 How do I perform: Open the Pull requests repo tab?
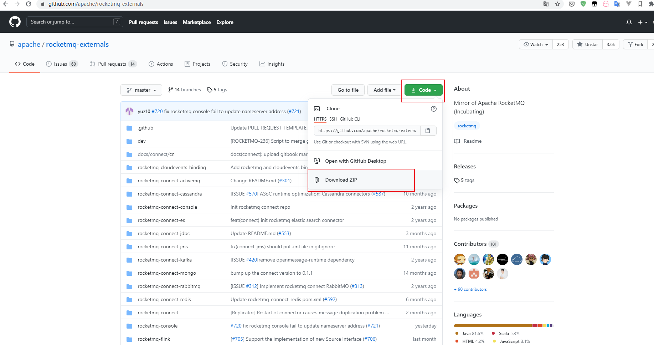[113, 64]
